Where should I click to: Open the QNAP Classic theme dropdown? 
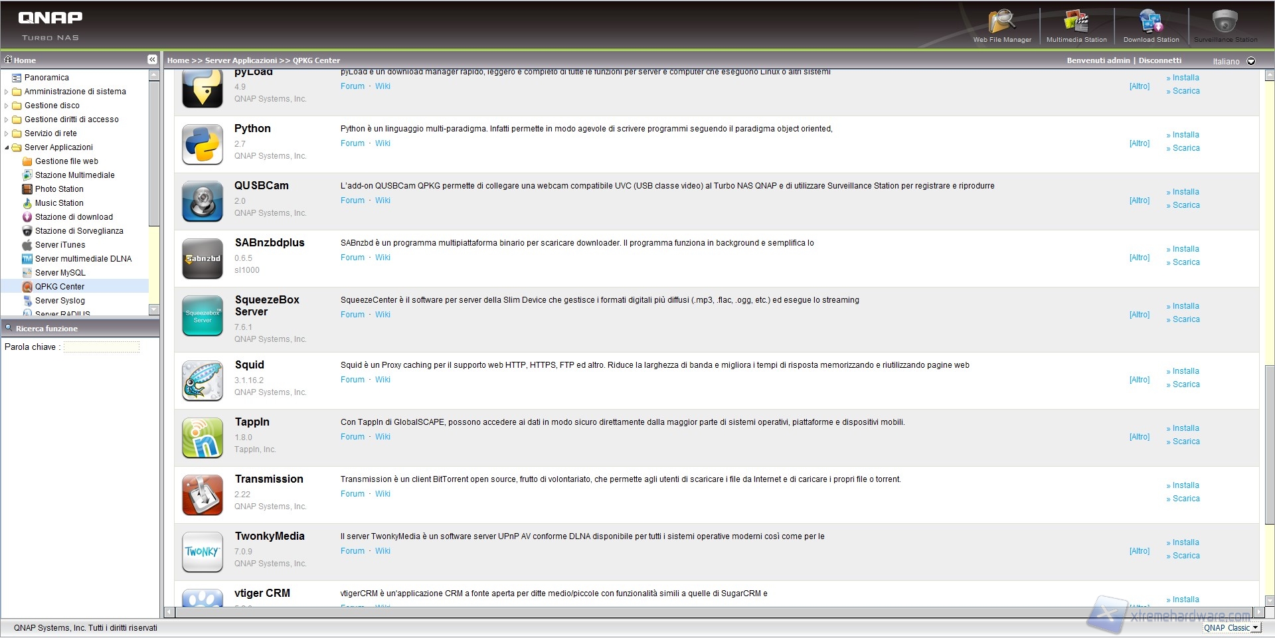[x=1255, y=628]
